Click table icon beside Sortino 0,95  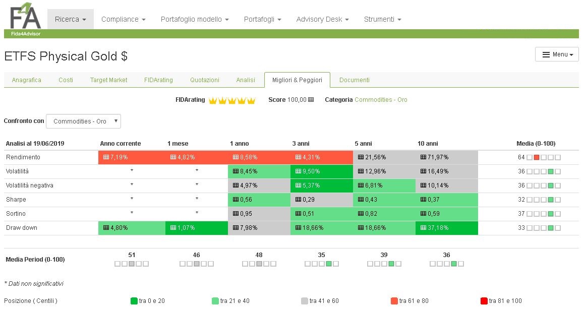(236, 214)
